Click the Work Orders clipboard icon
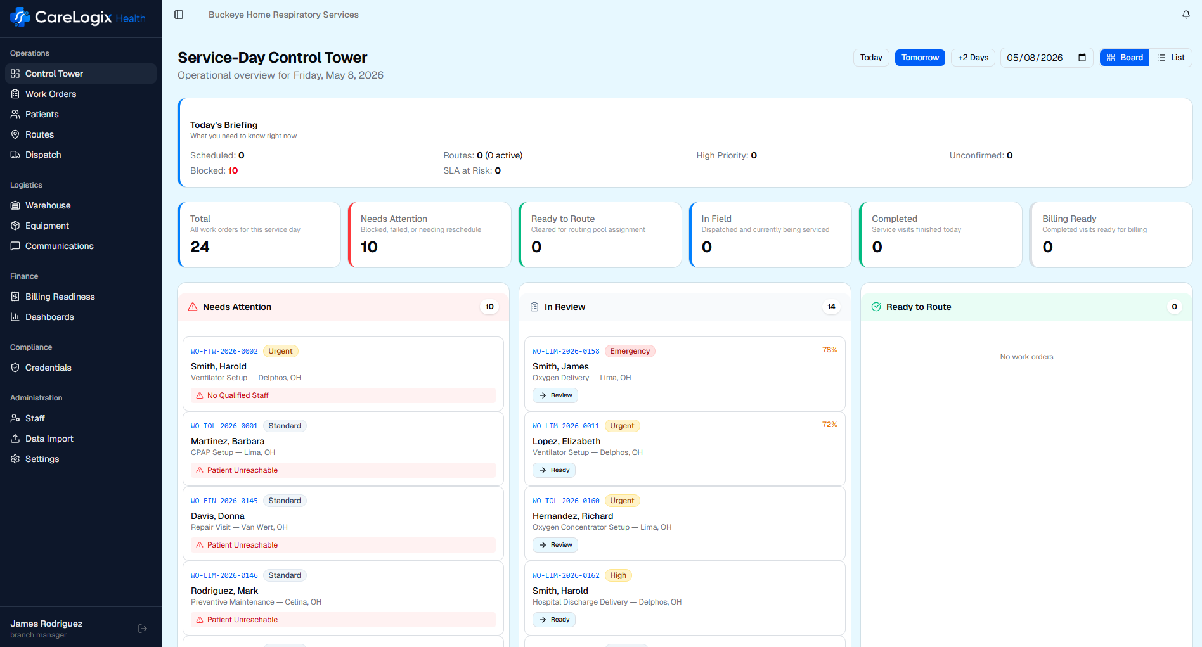Viewport: 1202px width, 647px height. tap(15, 94)
